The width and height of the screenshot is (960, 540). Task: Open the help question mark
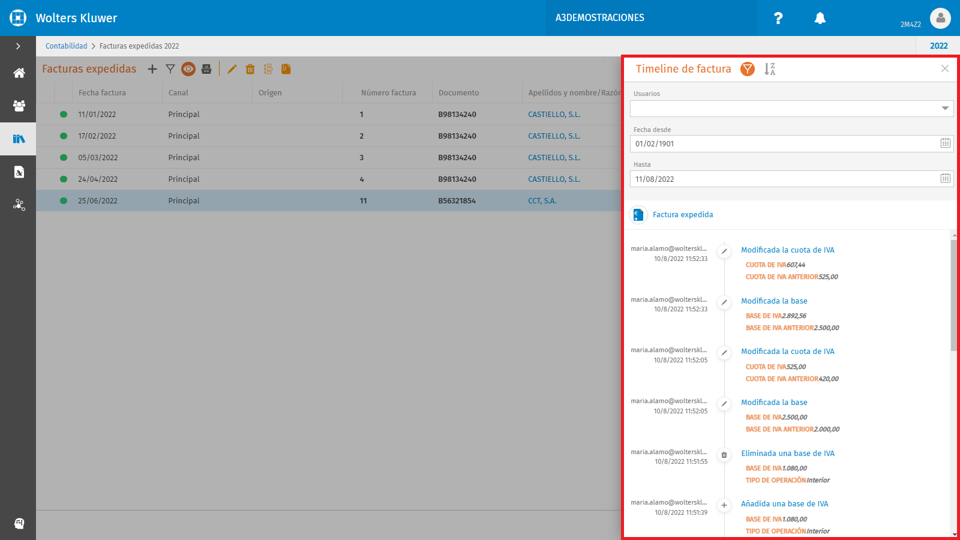click(778, 18)
